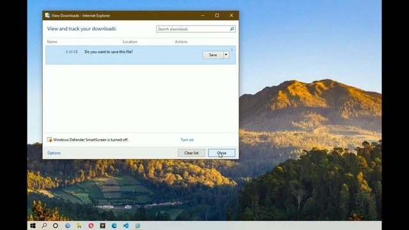
Task: Click the View Downloads title bar icon
Action: [47, 15]
